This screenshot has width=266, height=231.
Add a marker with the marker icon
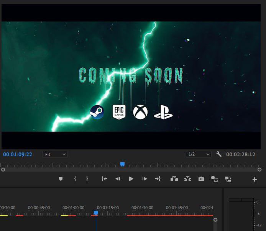[61, 179]
